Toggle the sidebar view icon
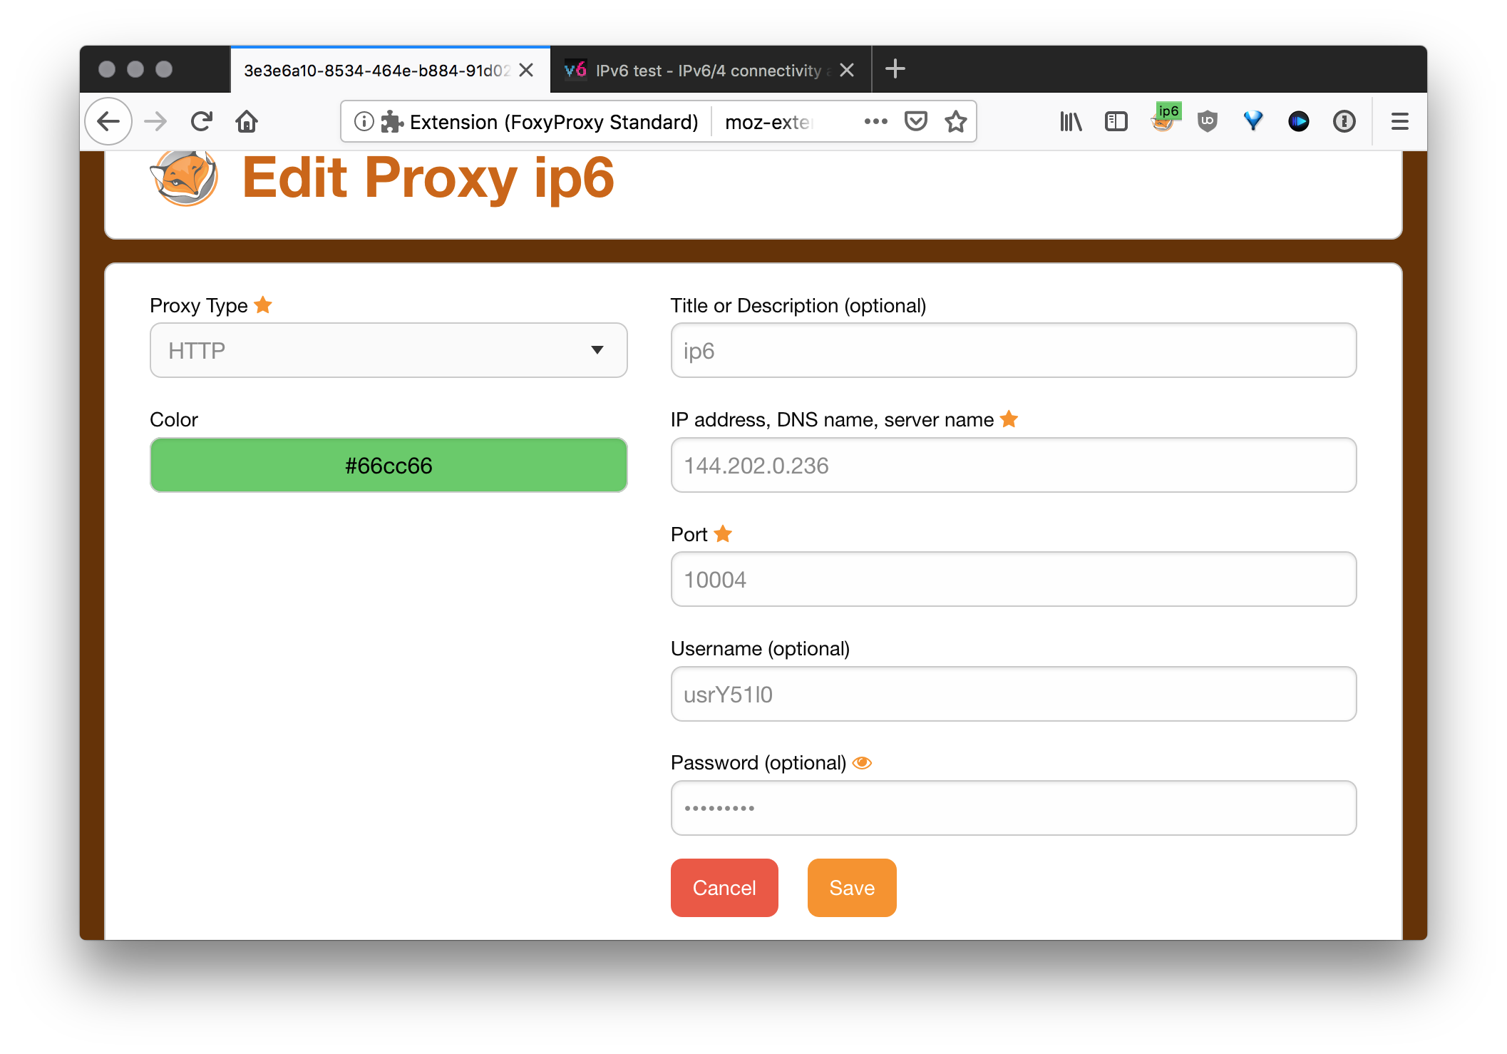Image resolution: width=1507 pixels, height=1054 pixels. (1116, 121)
